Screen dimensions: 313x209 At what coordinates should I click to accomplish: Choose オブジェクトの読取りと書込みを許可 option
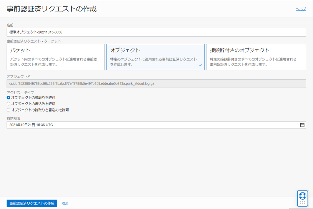click(9, 110)
